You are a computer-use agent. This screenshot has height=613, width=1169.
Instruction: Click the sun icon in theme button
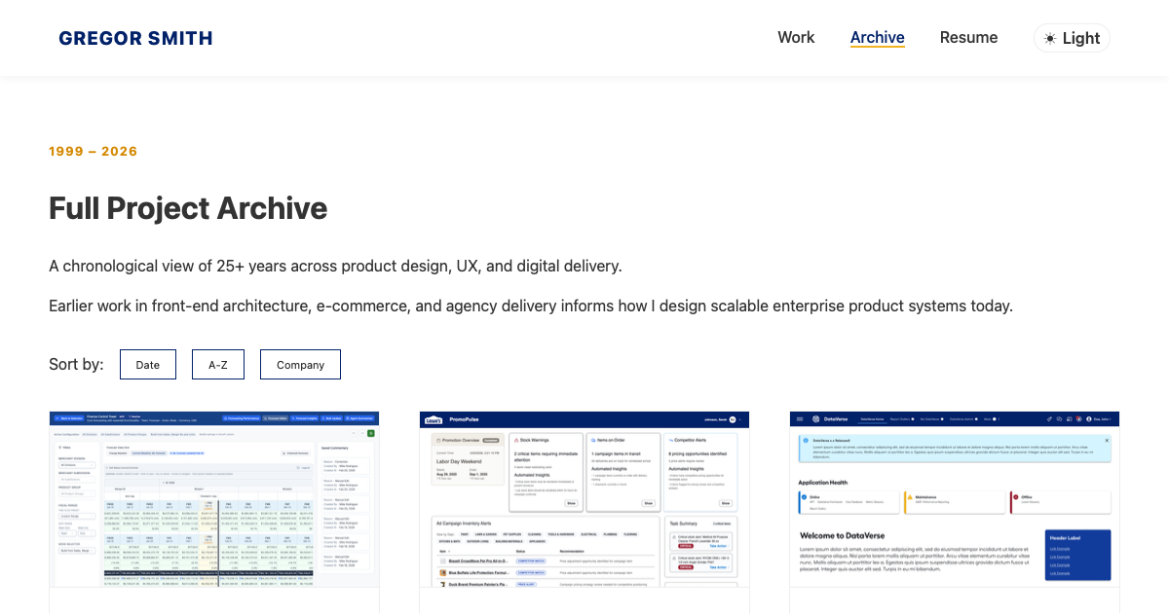click(1050, 39)
